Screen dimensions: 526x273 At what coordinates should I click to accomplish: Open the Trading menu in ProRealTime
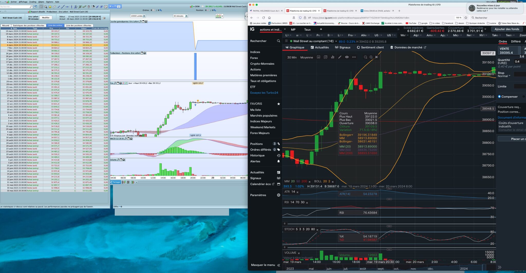(x=33, y=2)
